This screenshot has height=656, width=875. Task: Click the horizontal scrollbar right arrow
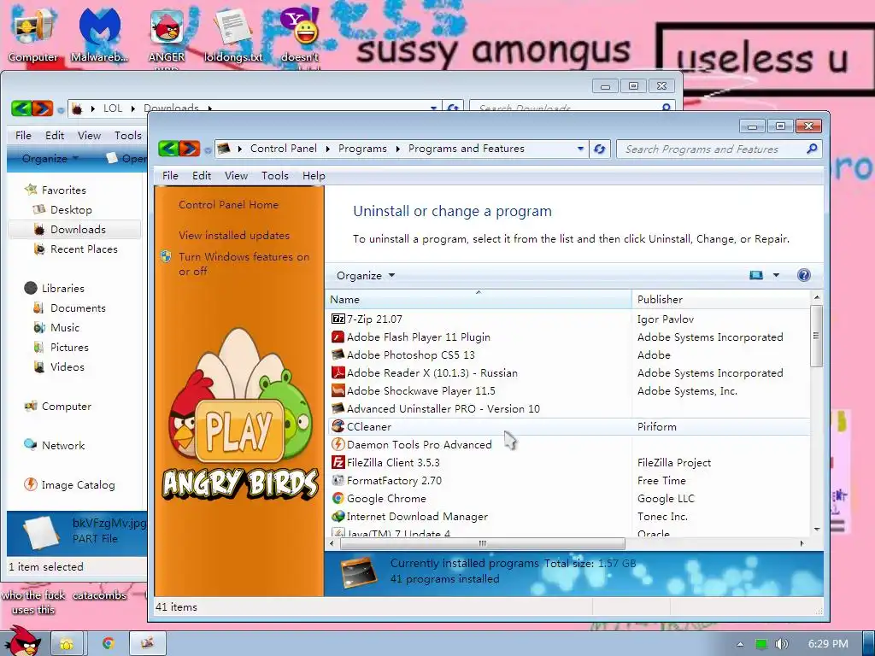pyautogui.click(x=802, y=543)
